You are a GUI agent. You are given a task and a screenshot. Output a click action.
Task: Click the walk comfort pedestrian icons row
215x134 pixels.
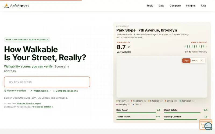point(195,47)
